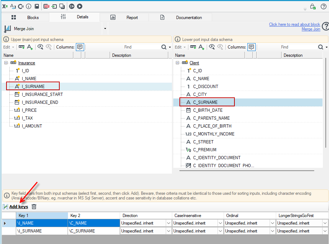The image size is (329, 244).
Task: Click the overlapping squares duplicate icon
Action: 62,6
